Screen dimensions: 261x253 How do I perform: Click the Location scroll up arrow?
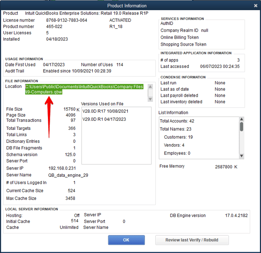tap(150, 87)
